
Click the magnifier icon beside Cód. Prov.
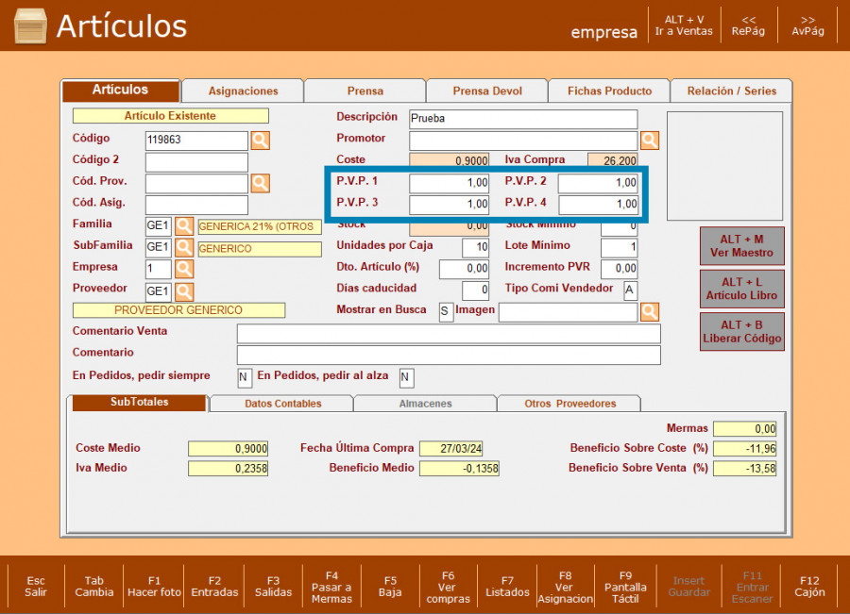pos(260,183)
